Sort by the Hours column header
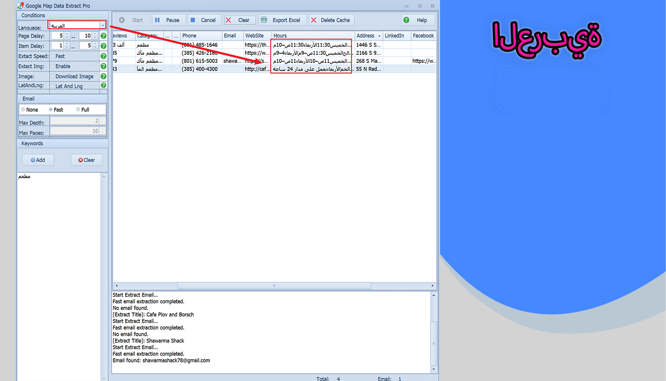Viewport: 666px width, 381px height. point(313,36)
